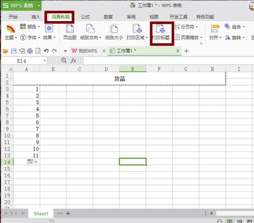Close the 我的WPS document tab
The width and height of the screenshot is (254, 223).
tap(104, 51)
